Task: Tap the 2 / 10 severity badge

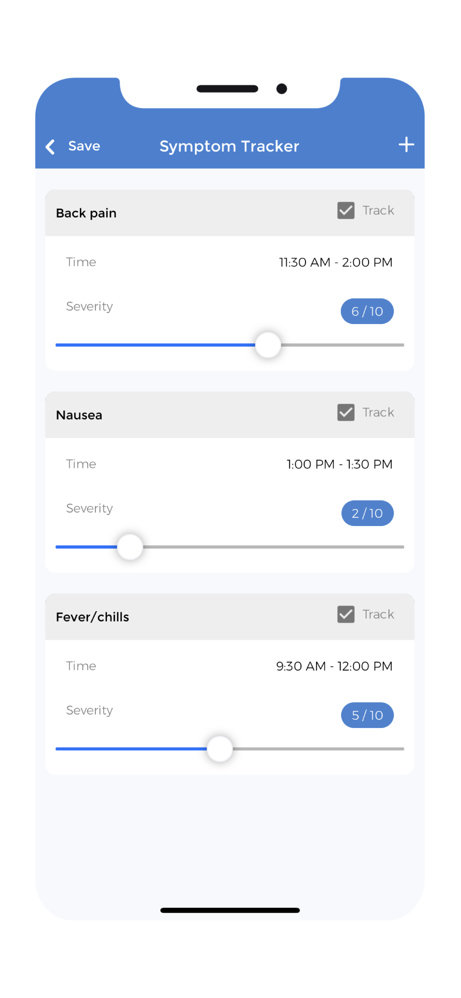Action: coord(367,513)
